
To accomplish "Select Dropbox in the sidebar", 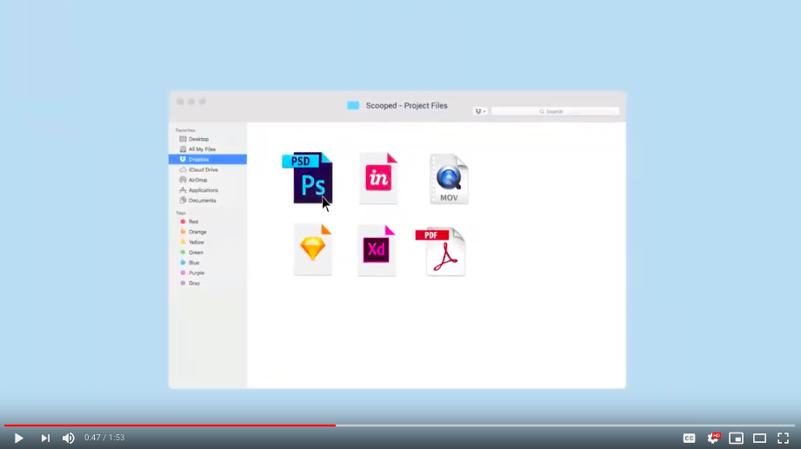I will pyautogui.click(x=207, y=159).
